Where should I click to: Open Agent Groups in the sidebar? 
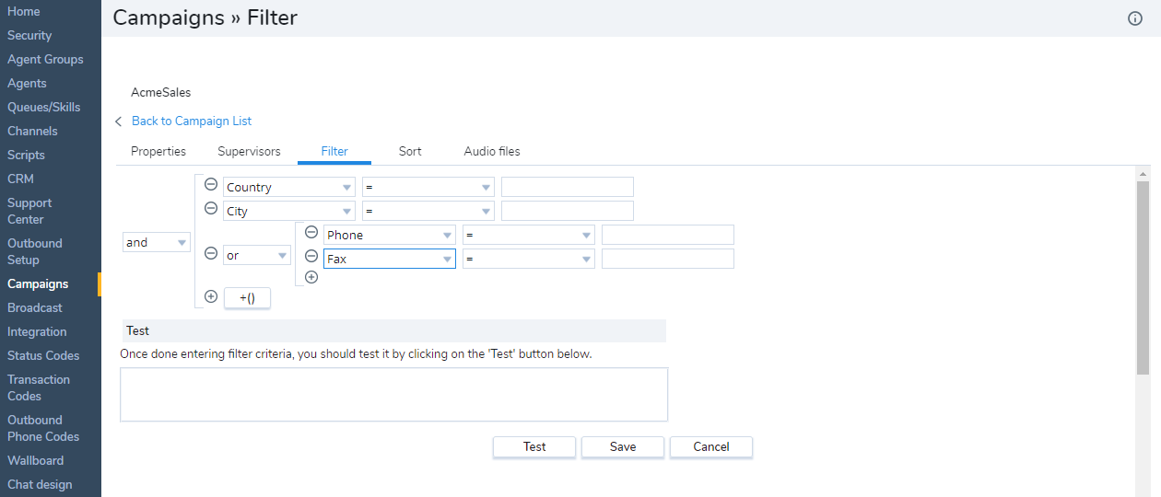pyautogui.click(x=45, y=59)
